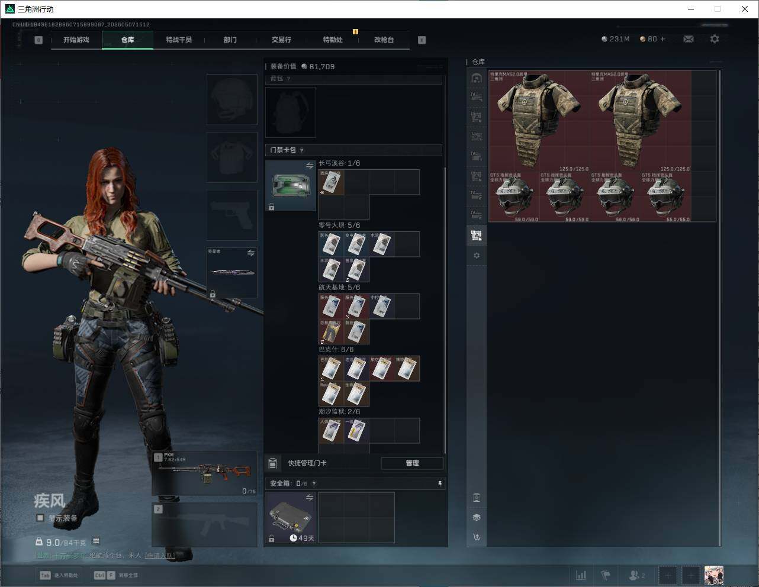Select the safe box case item
Screen dimensions: 759x587
tap(291, 518)
